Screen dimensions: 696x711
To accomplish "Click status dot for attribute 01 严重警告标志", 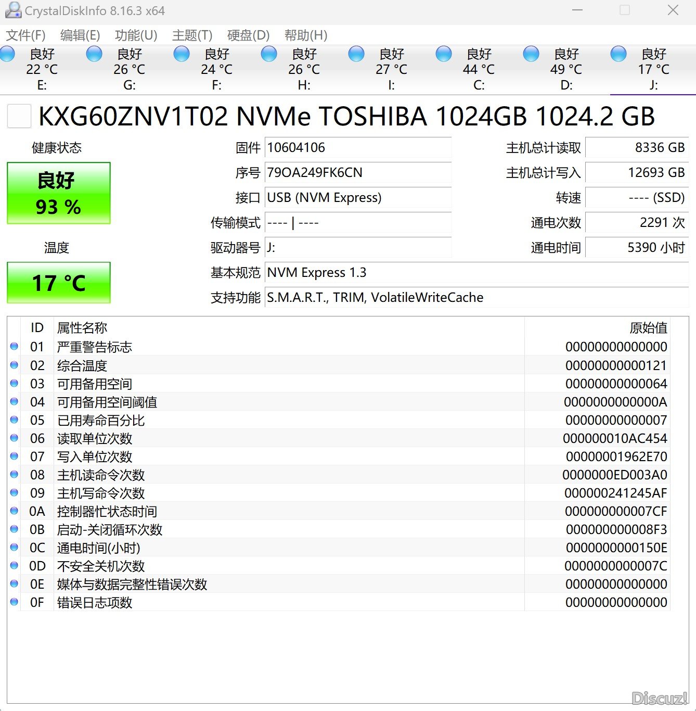I will coord(14,347).
